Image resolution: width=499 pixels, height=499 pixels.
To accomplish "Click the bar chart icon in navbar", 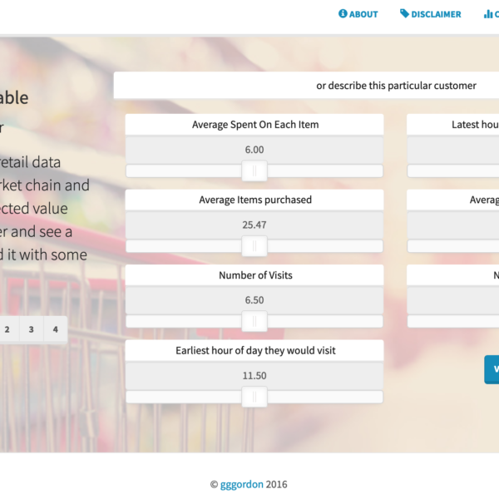I will [488, 14].
